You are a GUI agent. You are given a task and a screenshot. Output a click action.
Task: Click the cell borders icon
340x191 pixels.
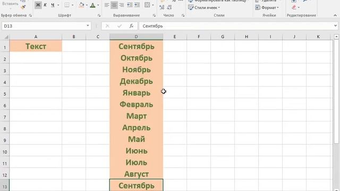[67, 5]
